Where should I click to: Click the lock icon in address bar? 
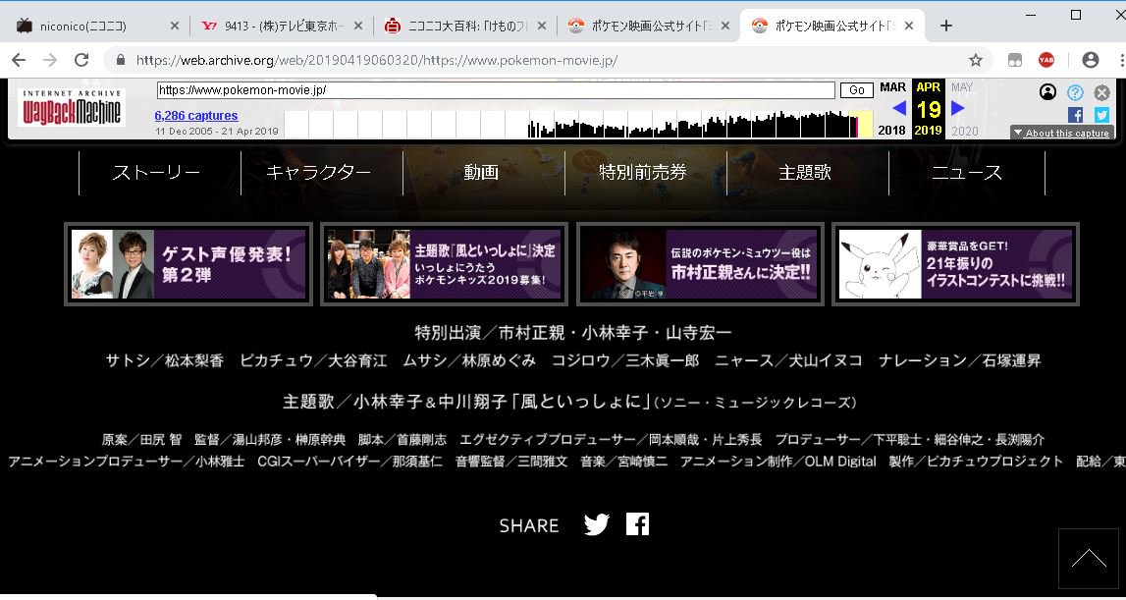120,60
